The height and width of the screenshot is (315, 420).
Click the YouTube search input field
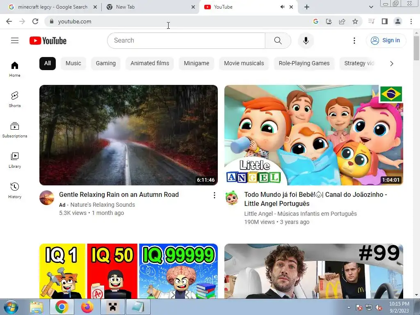pos(186,41)
